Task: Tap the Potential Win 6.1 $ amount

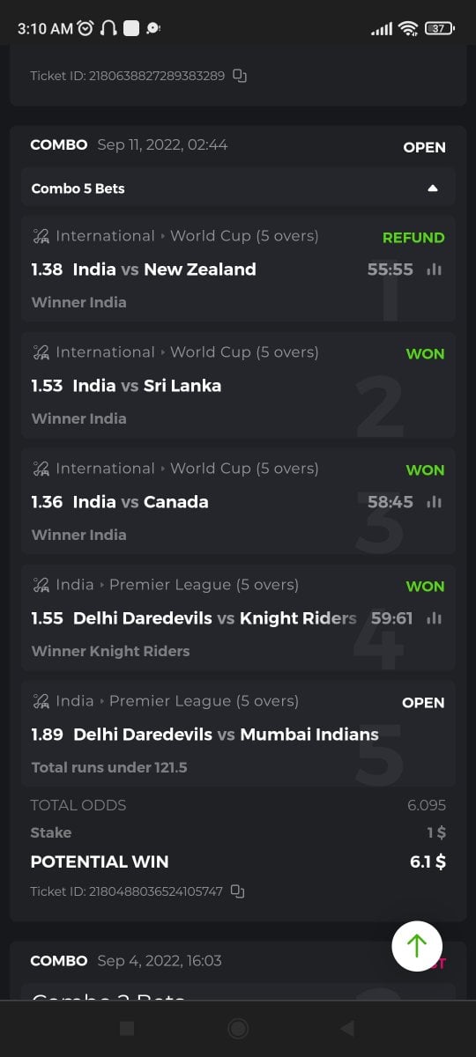Action: point(428,861)
